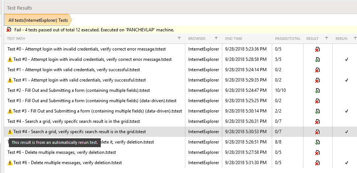The width and height of the screenshot is (357, 173).
Task: Select rerun Test #3 data-driven row text
Action: [97, 111]
